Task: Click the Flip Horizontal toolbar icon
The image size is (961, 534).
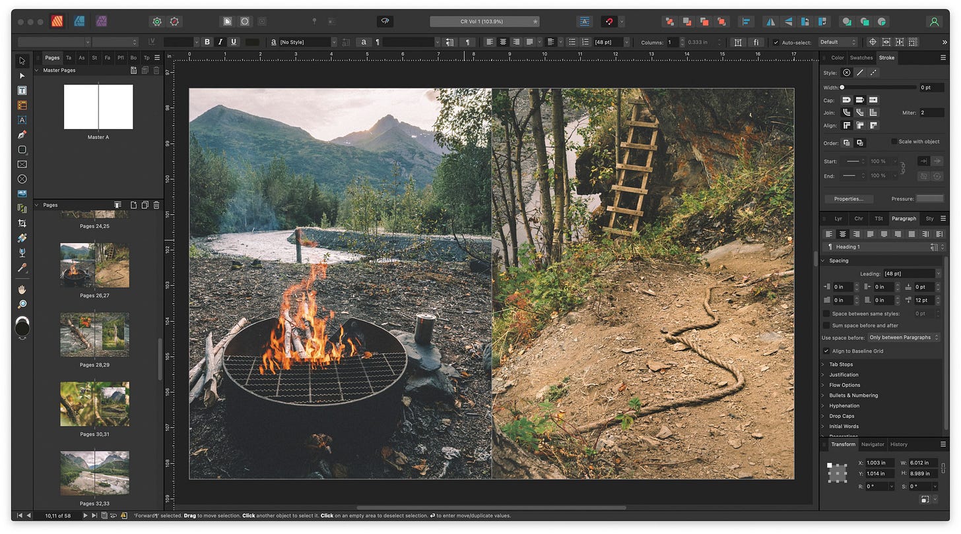Action: (x=771, y=21)
